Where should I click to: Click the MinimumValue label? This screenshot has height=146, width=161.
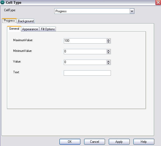pos(23,51)
